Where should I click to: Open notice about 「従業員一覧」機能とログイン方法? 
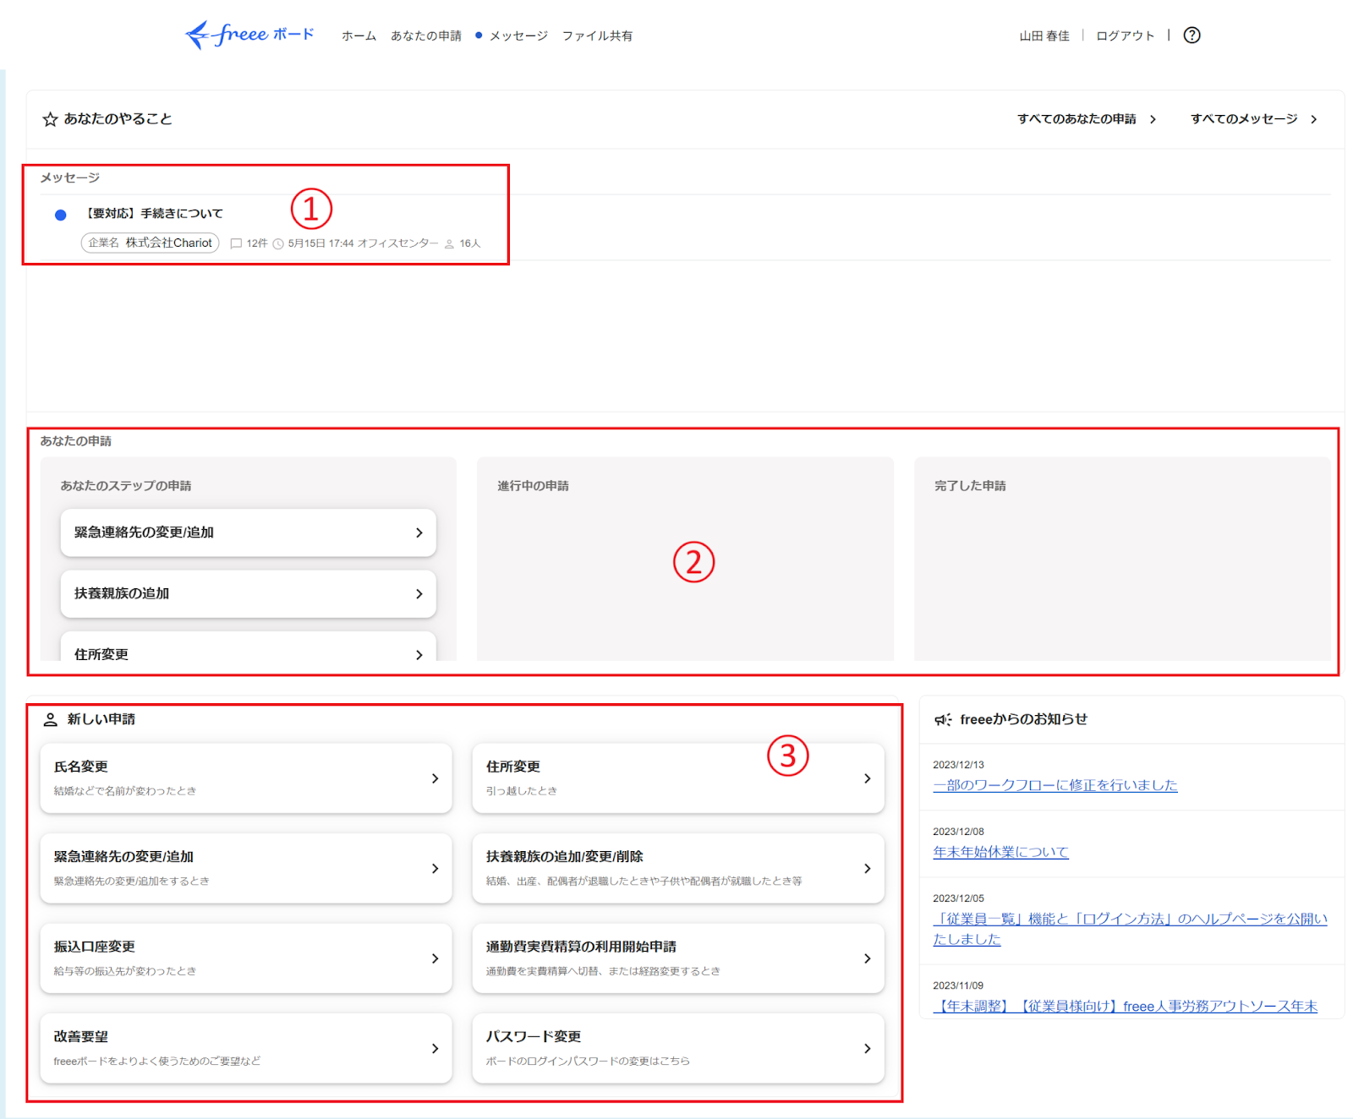click(1130, 929)
